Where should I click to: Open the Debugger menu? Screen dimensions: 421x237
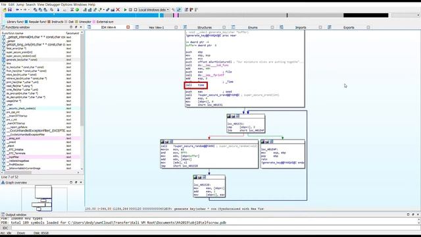53,5
